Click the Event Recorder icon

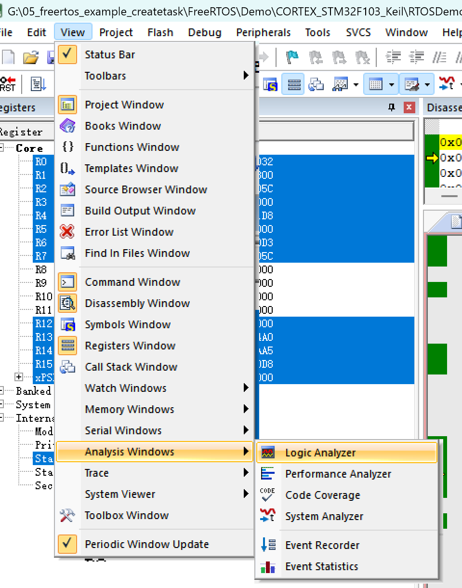268,545
